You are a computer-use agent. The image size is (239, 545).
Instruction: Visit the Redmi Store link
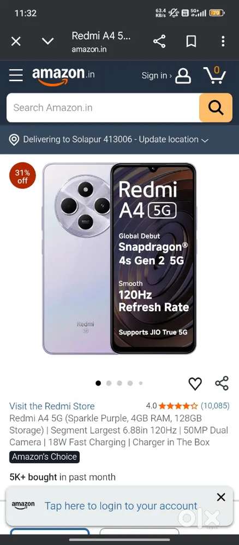(52, 406)
